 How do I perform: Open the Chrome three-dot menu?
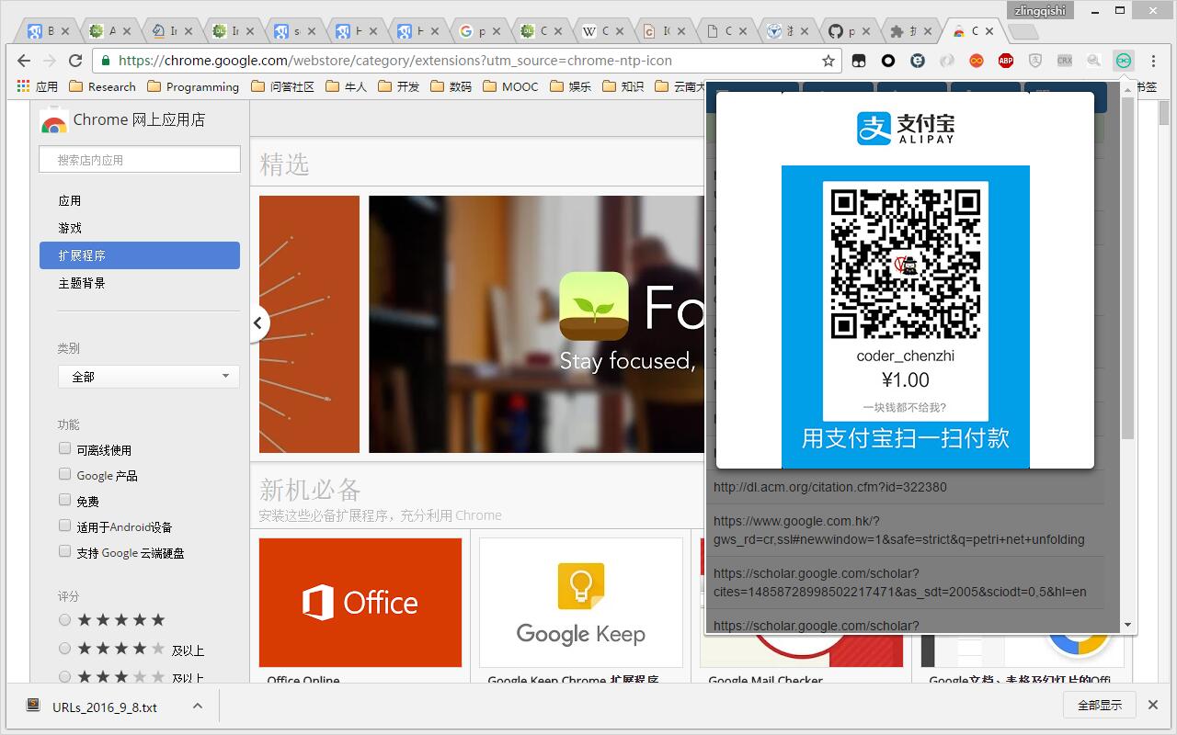click(1153, 61)
